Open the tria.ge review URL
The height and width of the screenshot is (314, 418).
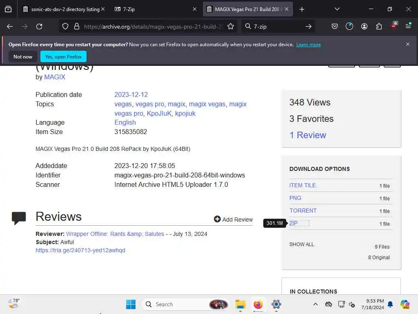(x=80, y=250)
